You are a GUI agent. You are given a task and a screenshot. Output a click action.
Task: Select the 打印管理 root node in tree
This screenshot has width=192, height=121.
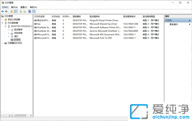(9, 16)
